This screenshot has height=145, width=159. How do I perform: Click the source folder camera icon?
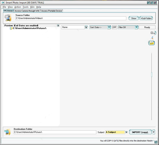click(x=8, y=18)
